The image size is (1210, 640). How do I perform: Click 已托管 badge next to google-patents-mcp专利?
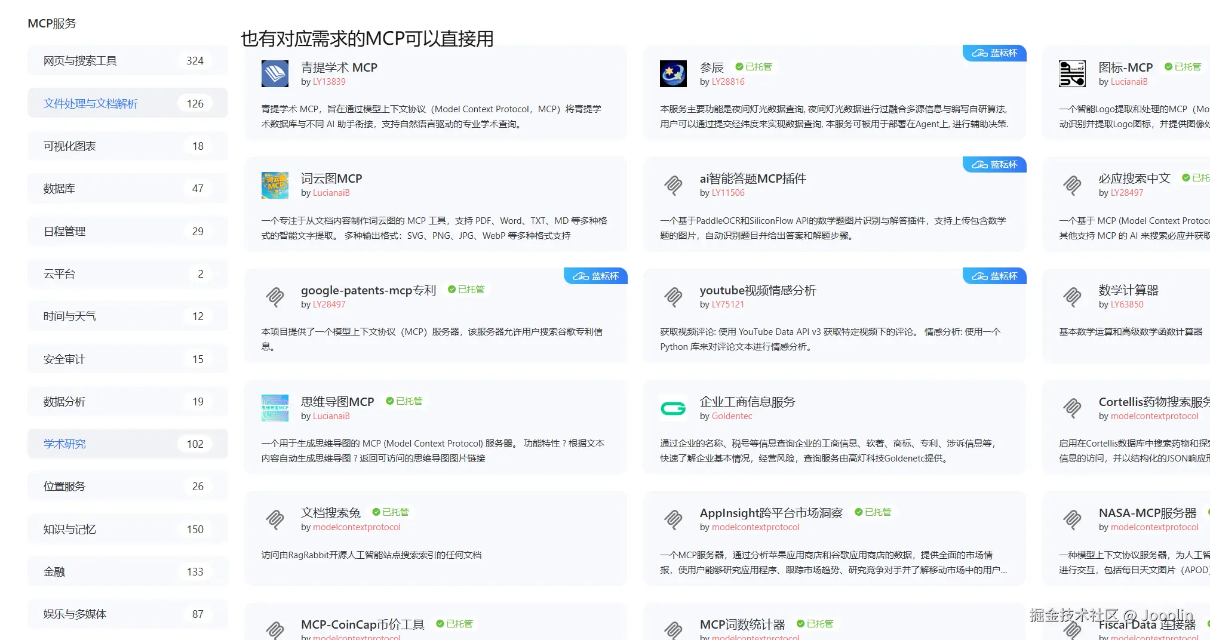coord(466,290)
